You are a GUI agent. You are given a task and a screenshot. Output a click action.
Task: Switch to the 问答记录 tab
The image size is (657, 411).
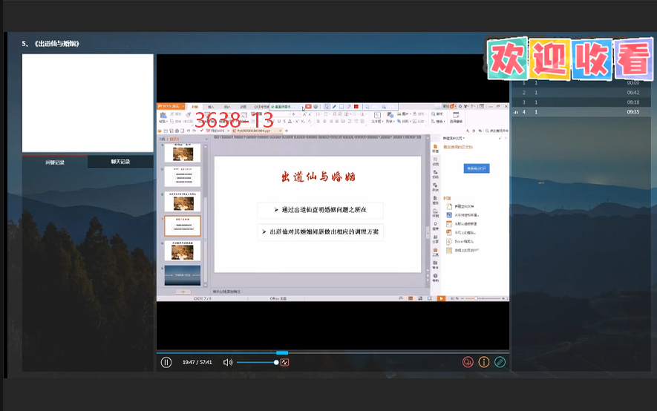55,162
